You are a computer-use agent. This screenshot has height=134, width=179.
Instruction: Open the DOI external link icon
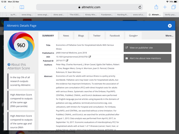90,57
